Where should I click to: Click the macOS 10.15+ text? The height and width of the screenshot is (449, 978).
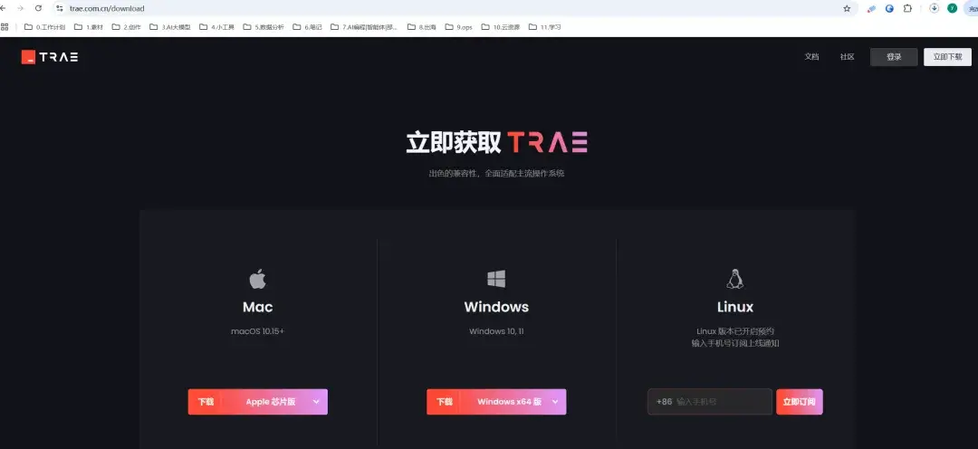257,331
